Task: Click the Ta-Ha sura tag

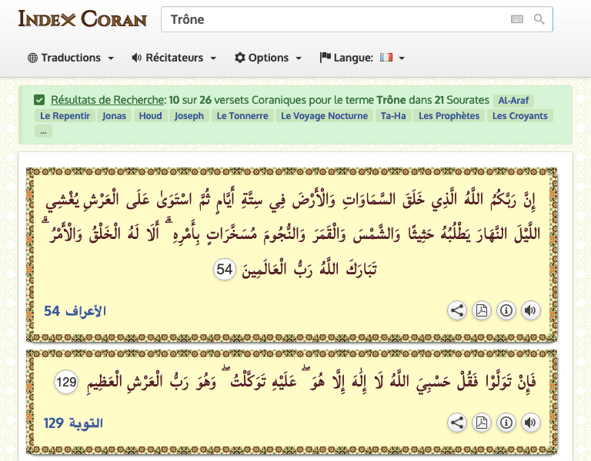Action: point(392,116)
